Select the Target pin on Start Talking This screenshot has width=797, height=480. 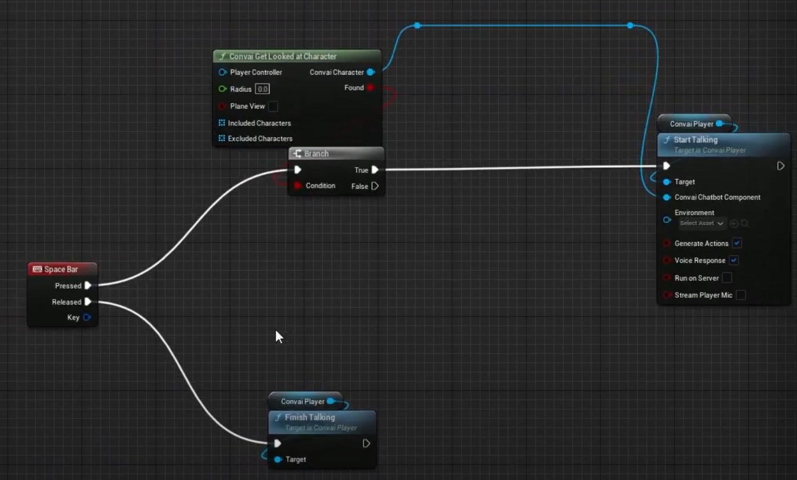[x=667, y=182]
